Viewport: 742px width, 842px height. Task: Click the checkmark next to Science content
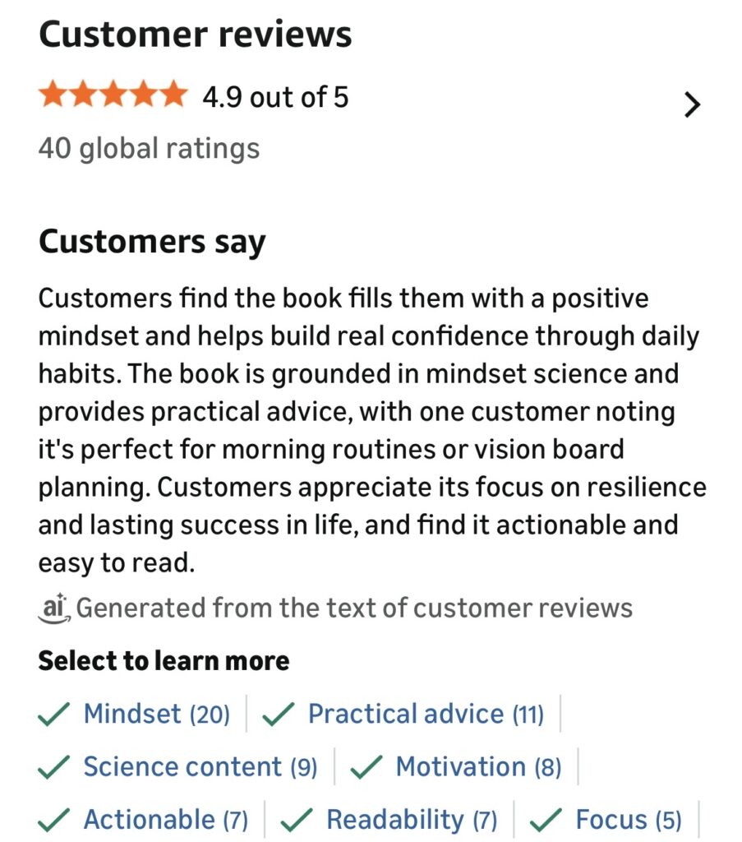pos(54,767)
